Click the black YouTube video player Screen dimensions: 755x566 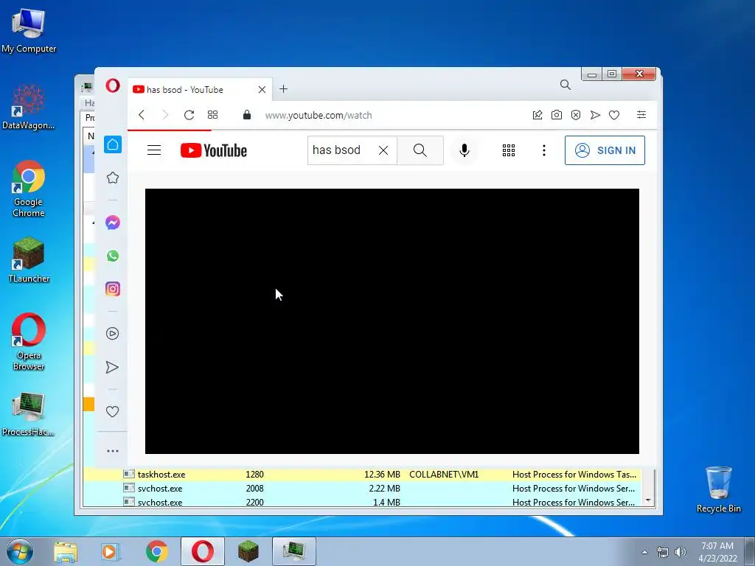(392, 321)
